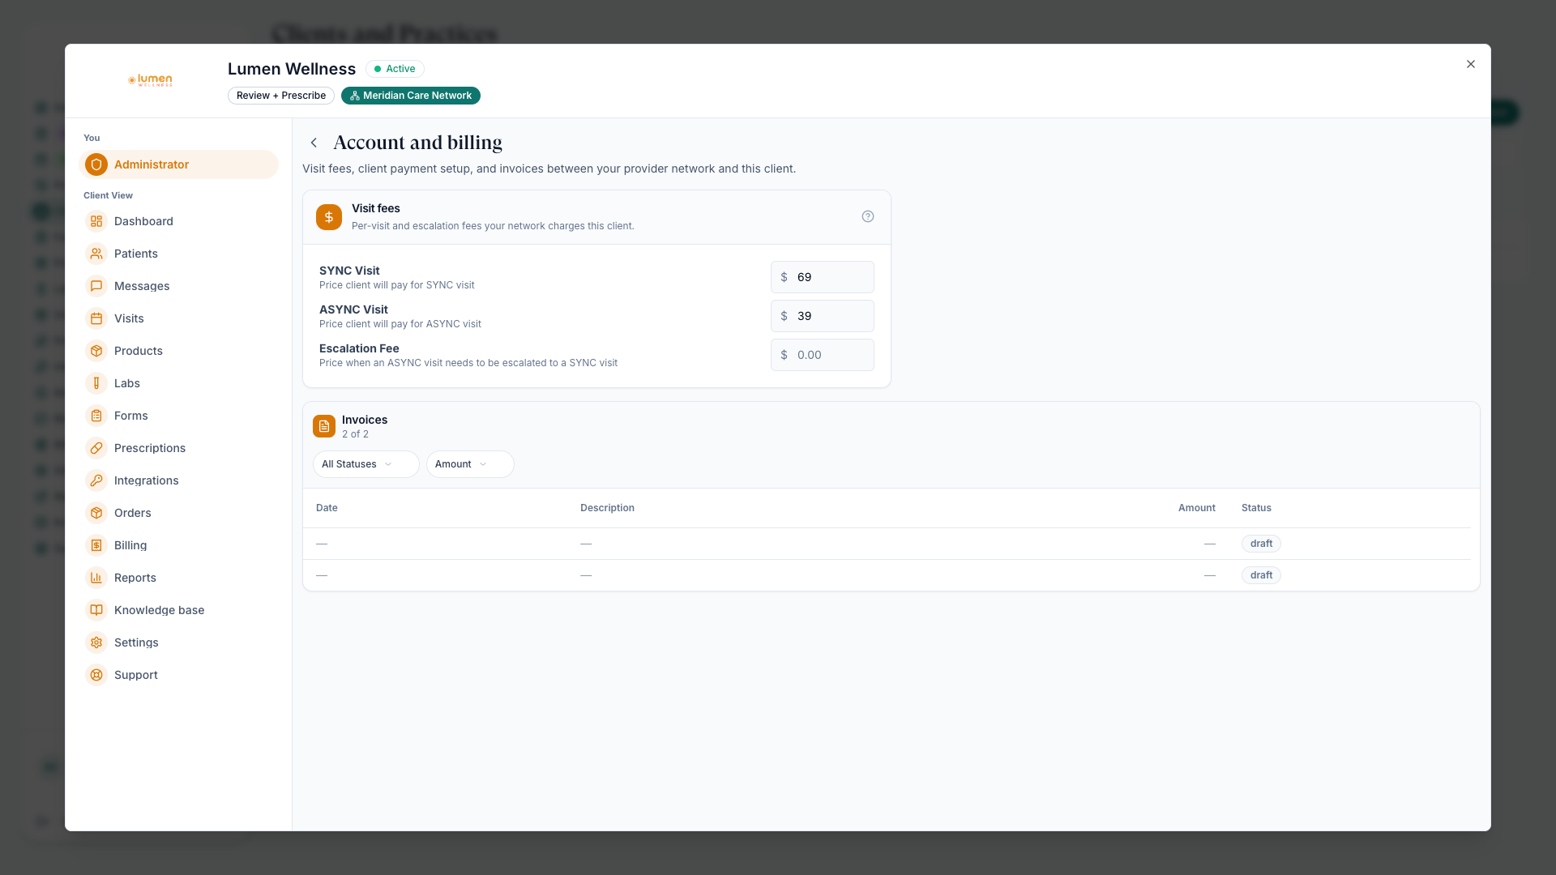Click the Date column header
This screenshot has width=1556, height=875.
tap(327, 508)
